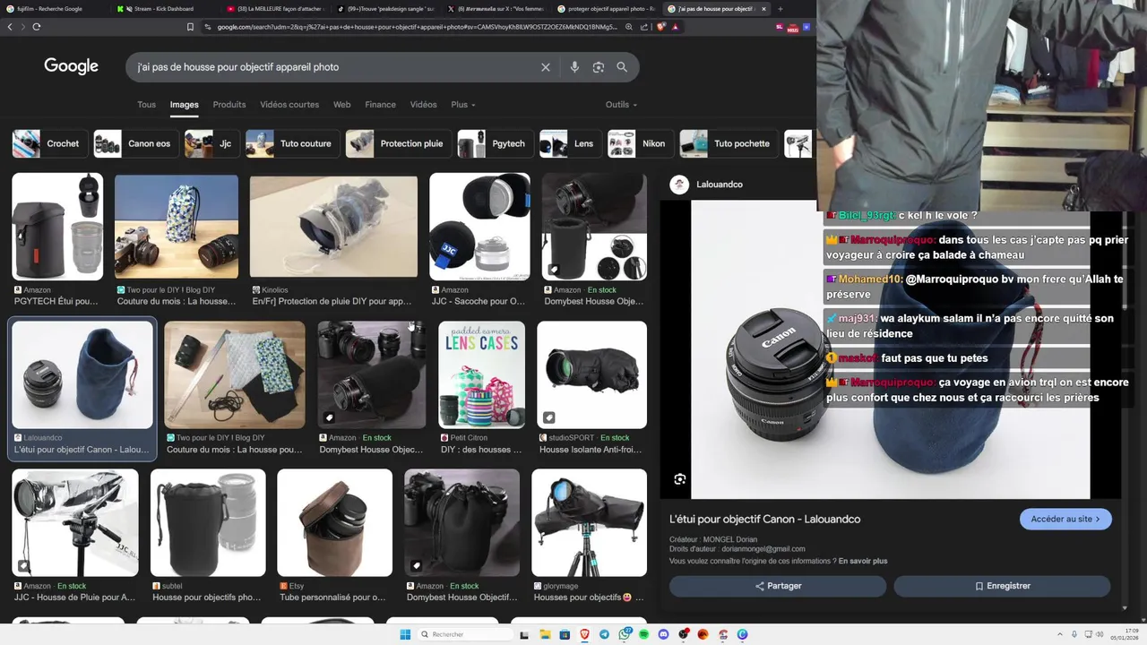Open Spotify from the taskbar
The height and width of the screenshot is (645, 1147).
tap(643, 634)
